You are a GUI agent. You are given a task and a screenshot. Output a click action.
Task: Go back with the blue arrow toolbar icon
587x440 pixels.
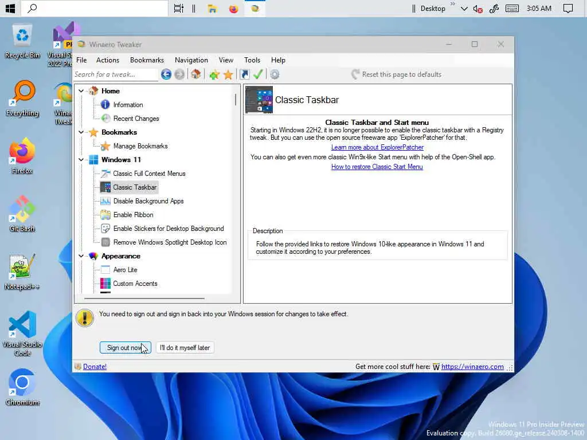pos(166,74)
